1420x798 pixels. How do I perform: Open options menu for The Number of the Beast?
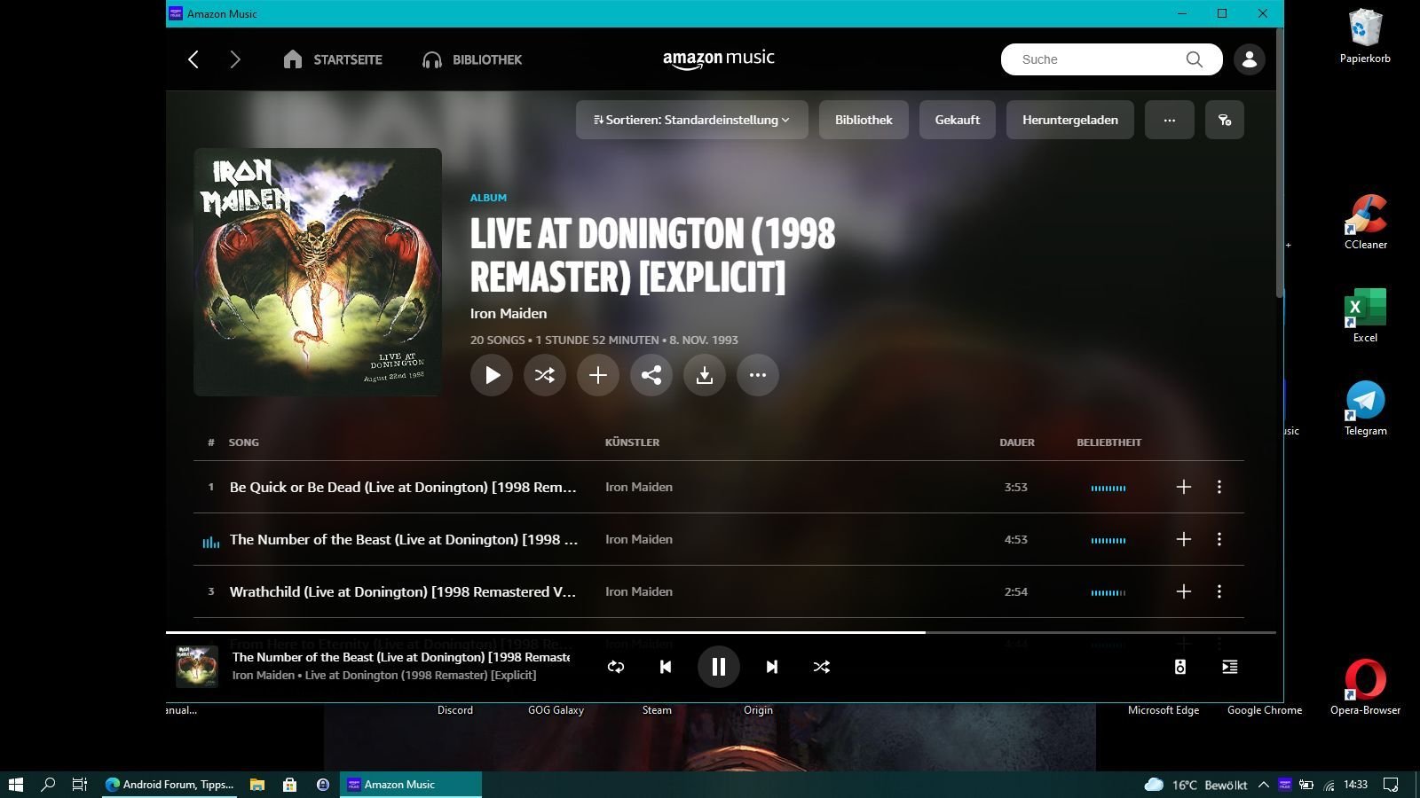click(1219, 539)
